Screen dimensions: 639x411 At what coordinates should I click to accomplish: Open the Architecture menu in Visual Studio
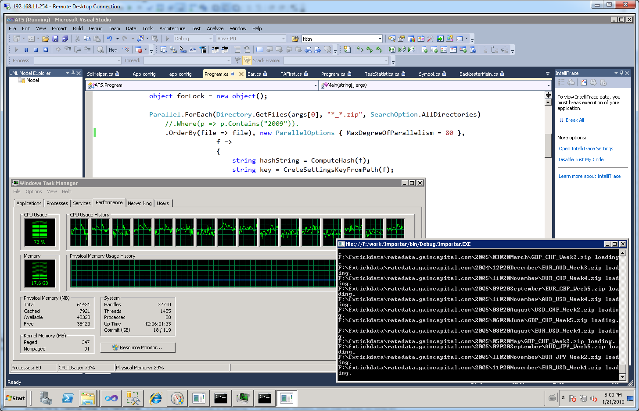tap(172, 28)
